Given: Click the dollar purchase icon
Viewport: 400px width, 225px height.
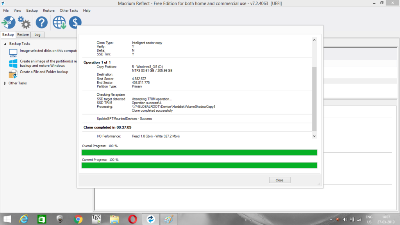Looking at the screenshot, I should click(75, 22).
